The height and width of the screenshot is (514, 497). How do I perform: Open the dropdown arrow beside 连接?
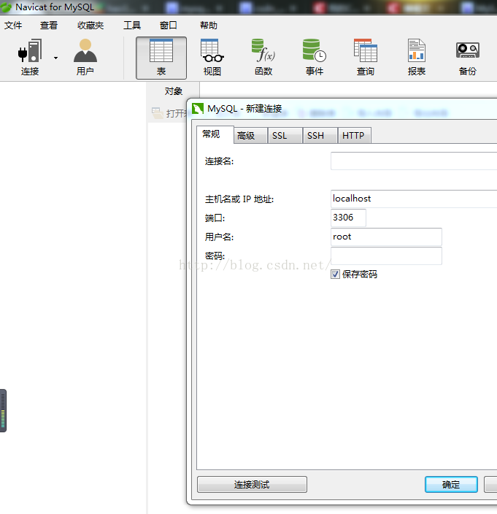point(55,58)
